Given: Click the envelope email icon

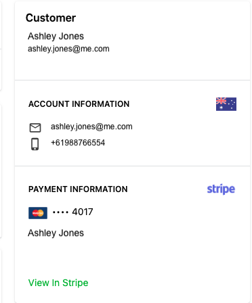Looking at the screenshot, I should pyautogui.click(x=35, y=128).
